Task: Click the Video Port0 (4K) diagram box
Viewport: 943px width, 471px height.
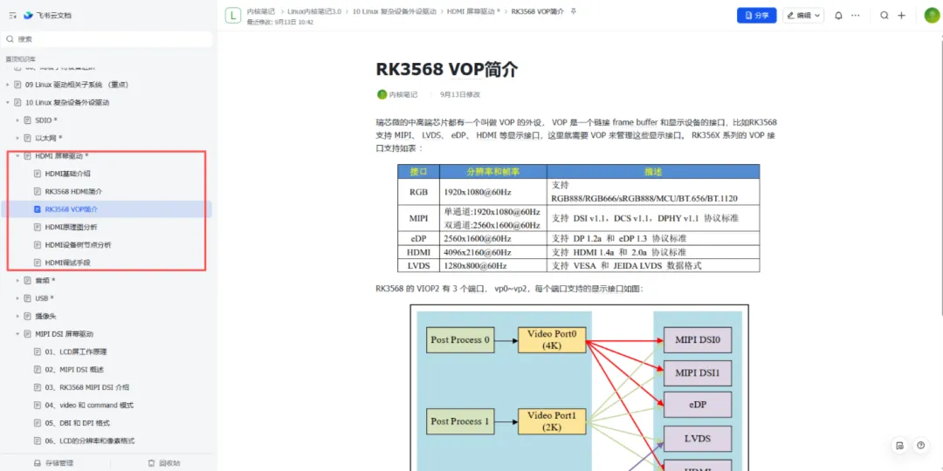Action: point(552,340)
